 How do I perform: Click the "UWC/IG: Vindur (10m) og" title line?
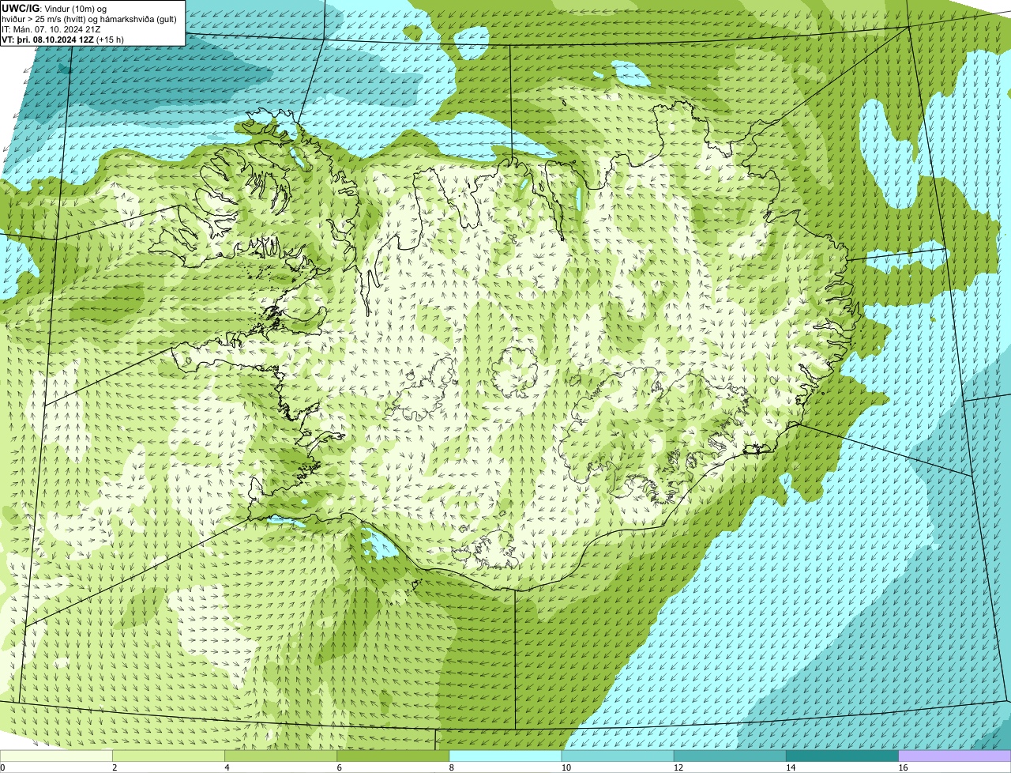(x=54, y=9)
